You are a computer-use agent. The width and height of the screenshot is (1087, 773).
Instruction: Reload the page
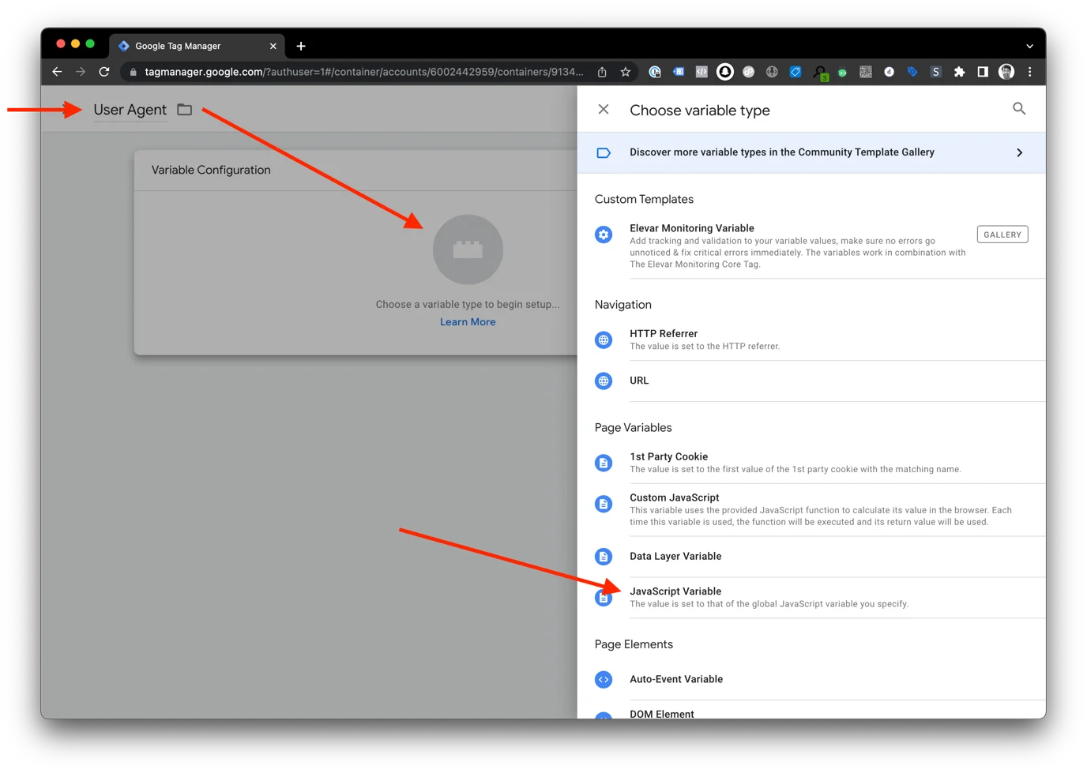coord(104,72)
